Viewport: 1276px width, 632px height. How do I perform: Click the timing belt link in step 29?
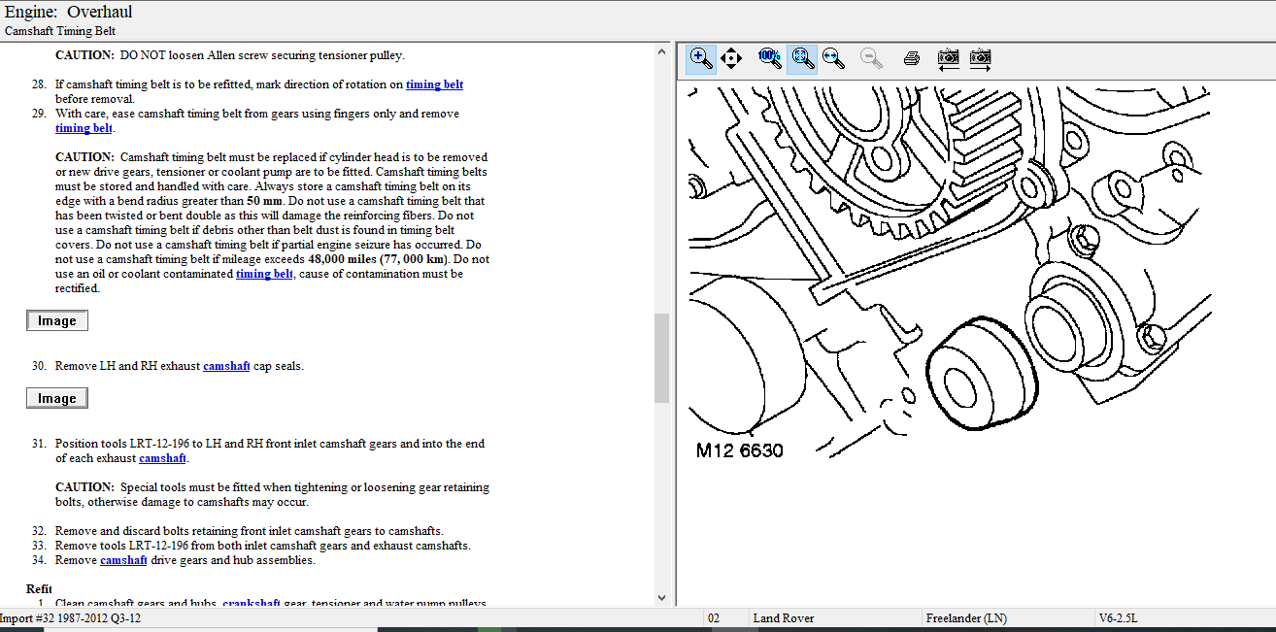coord(84,128)
